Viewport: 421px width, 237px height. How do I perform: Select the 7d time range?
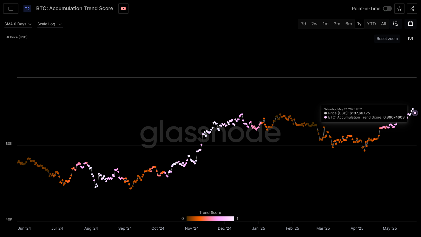304,24
